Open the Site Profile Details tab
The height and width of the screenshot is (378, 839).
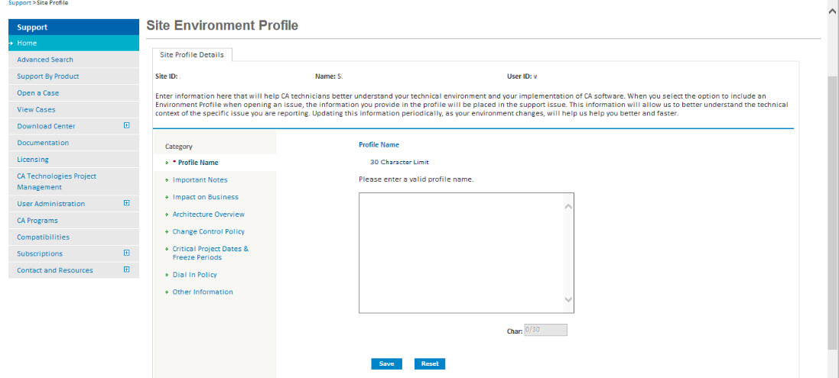tap(192, 54)
